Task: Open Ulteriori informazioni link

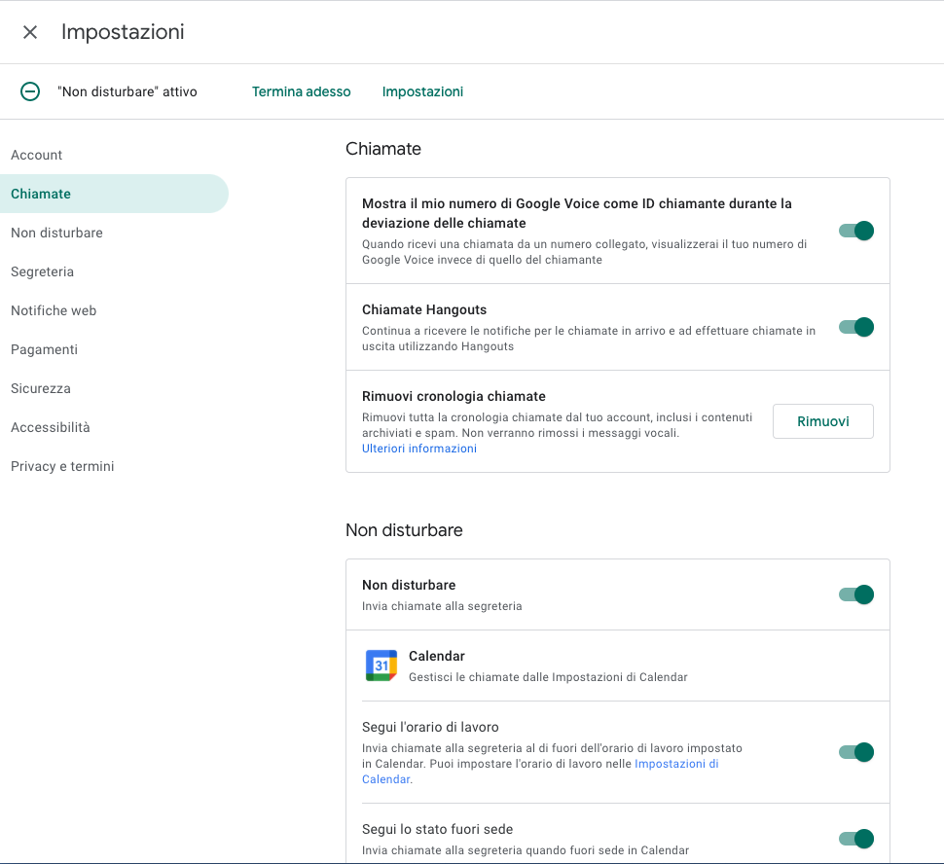Action: click(419, 449)
